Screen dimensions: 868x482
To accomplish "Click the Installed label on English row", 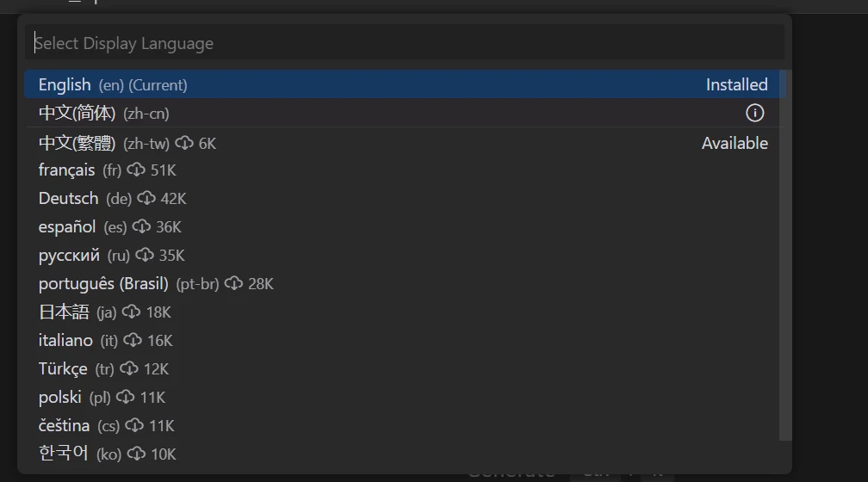I will (x=736, y=84).
